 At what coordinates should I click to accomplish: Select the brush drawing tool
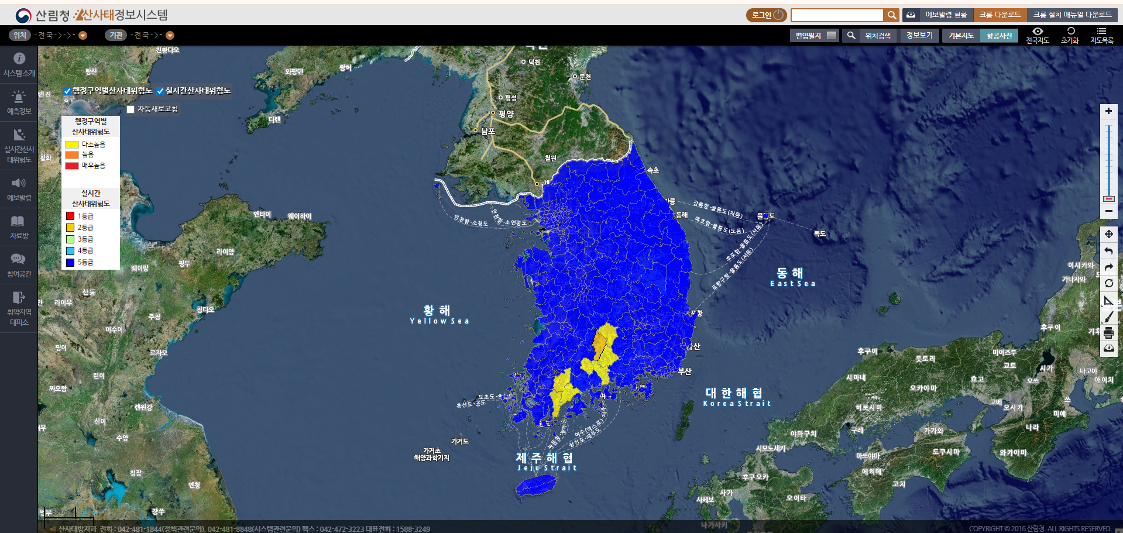pos(1108,317)
